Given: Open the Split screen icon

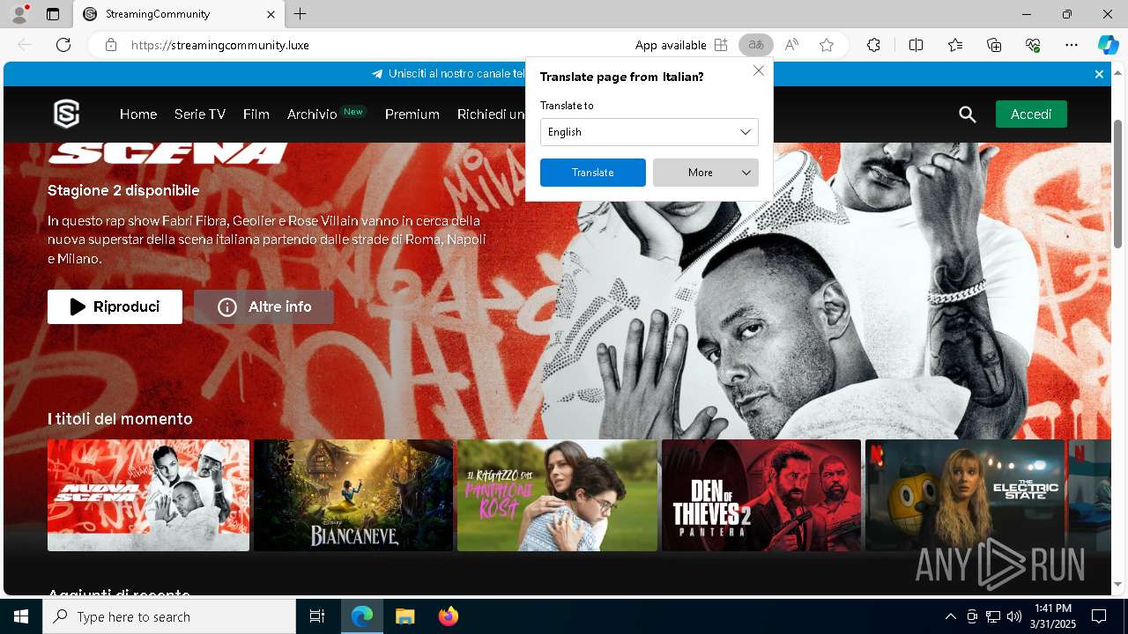Looking at the screenshot, I should pyautogui.click(x=916, y=45).
